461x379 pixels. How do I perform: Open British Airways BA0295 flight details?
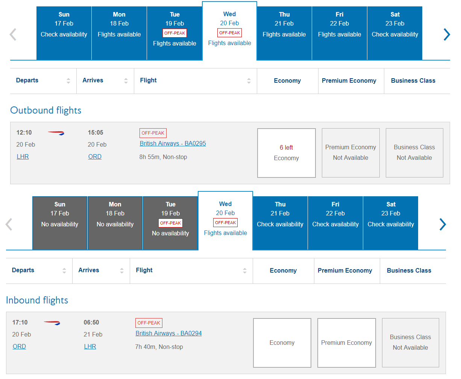click(173, 143)
